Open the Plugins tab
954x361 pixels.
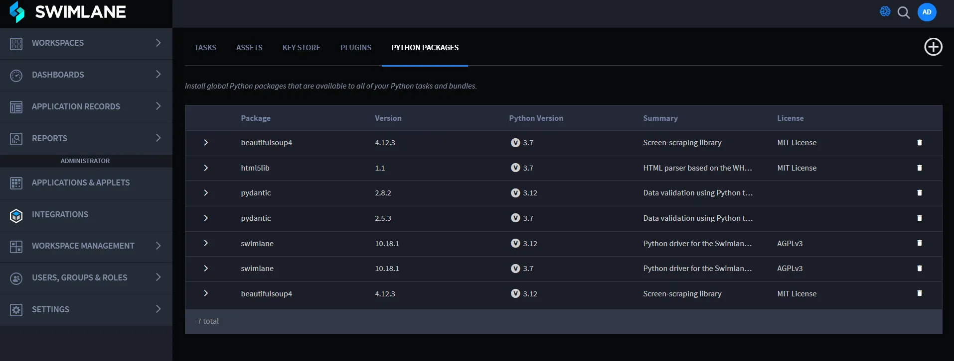(x=355, y=48)
